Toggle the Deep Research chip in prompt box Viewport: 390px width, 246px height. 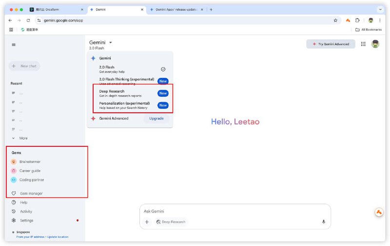(x=171, y=222)
